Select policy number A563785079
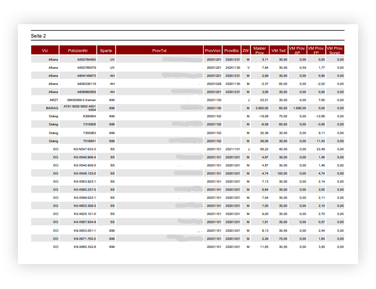Viewport: 376px width, 289px height. (x=86, y=68)
